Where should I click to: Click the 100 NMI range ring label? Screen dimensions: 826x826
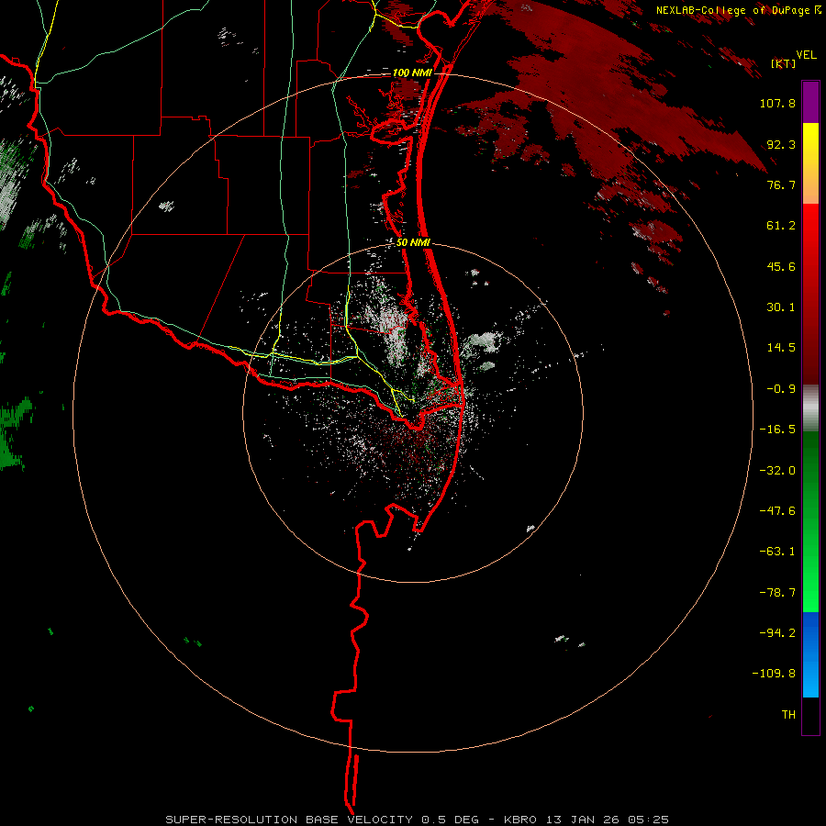coord(412,73)
